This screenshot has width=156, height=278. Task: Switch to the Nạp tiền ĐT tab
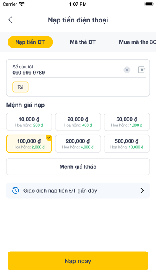pyautogui.click(x=30, y=42)
